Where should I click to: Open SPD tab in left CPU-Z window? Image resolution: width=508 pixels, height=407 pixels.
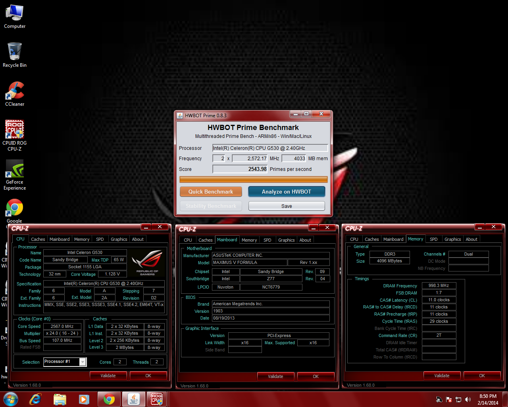pyautogui.click(x=100, y=239)
